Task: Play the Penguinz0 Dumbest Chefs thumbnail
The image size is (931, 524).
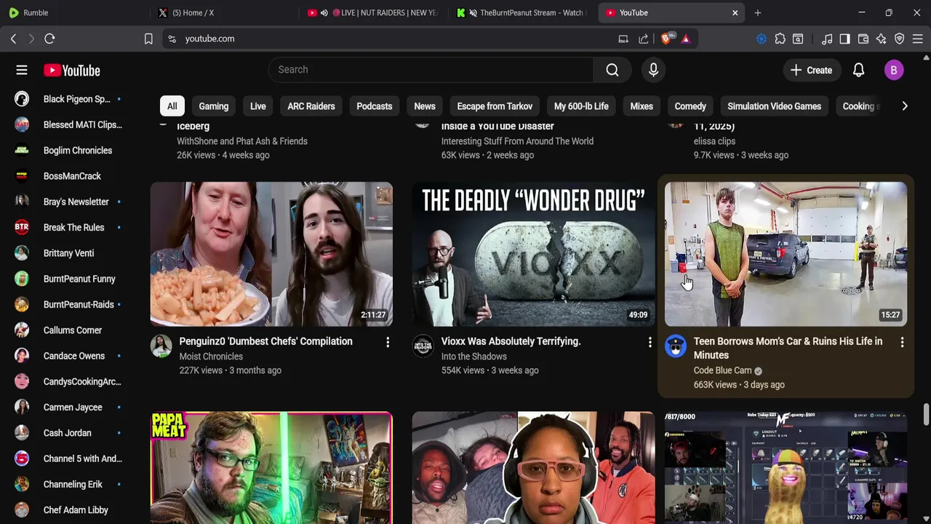Action: point(271,254)
